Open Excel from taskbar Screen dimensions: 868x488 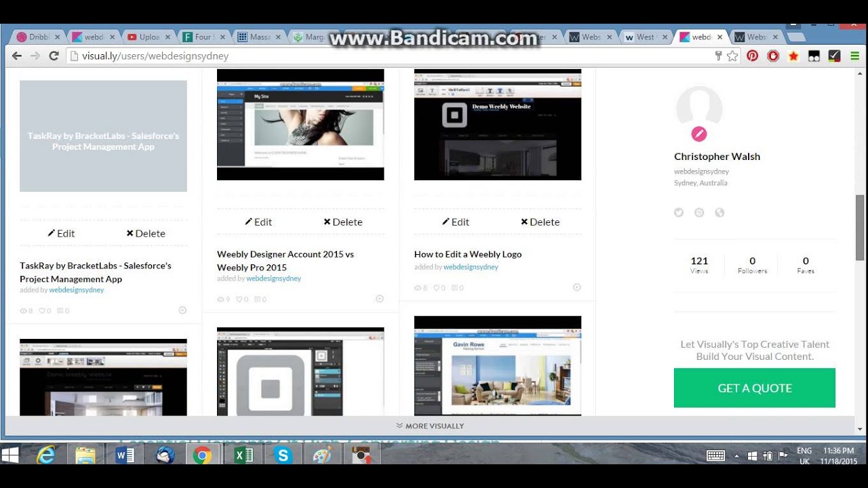point(243,455)
